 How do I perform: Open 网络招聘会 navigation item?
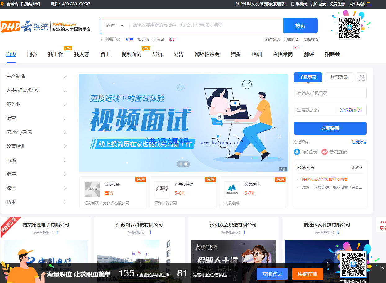coord(207,54)
